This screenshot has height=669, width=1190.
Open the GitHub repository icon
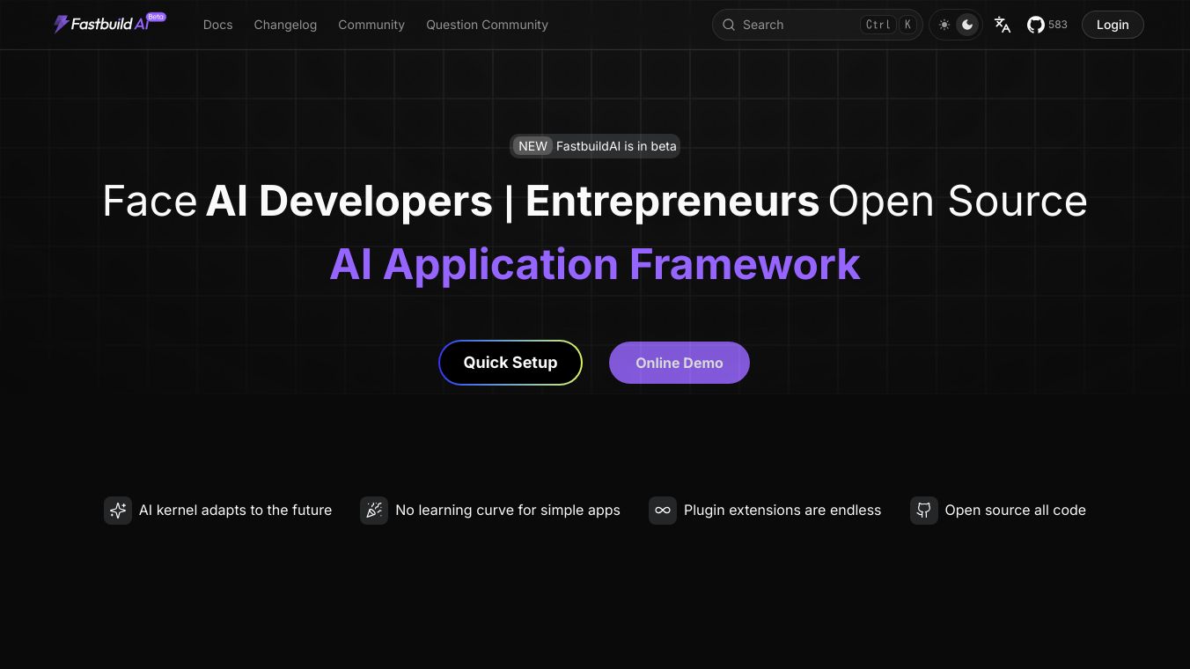tap(1036, 25)
